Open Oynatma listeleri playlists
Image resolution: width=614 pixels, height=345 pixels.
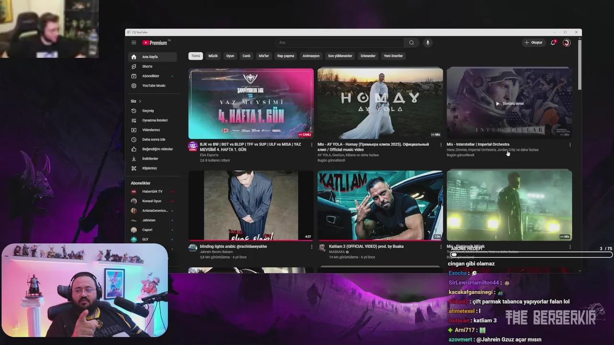pyautogui.click(x=153, y=120)
